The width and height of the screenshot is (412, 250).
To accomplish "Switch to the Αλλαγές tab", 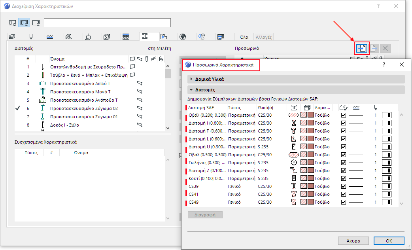I will [264, 37].
